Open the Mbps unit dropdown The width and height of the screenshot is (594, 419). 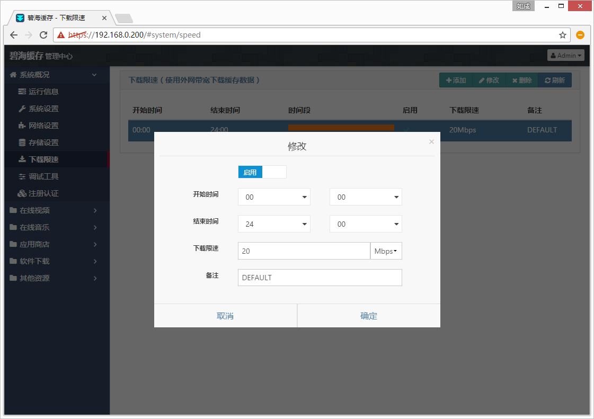tap(386, 251)
